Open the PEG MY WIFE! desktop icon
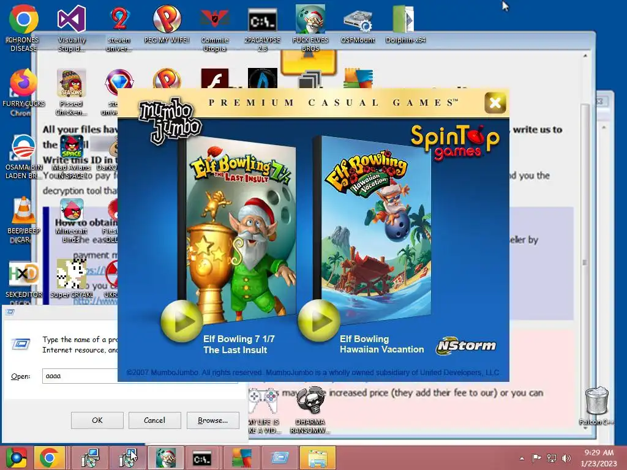627x470 pixels. [x=167, y=19]
